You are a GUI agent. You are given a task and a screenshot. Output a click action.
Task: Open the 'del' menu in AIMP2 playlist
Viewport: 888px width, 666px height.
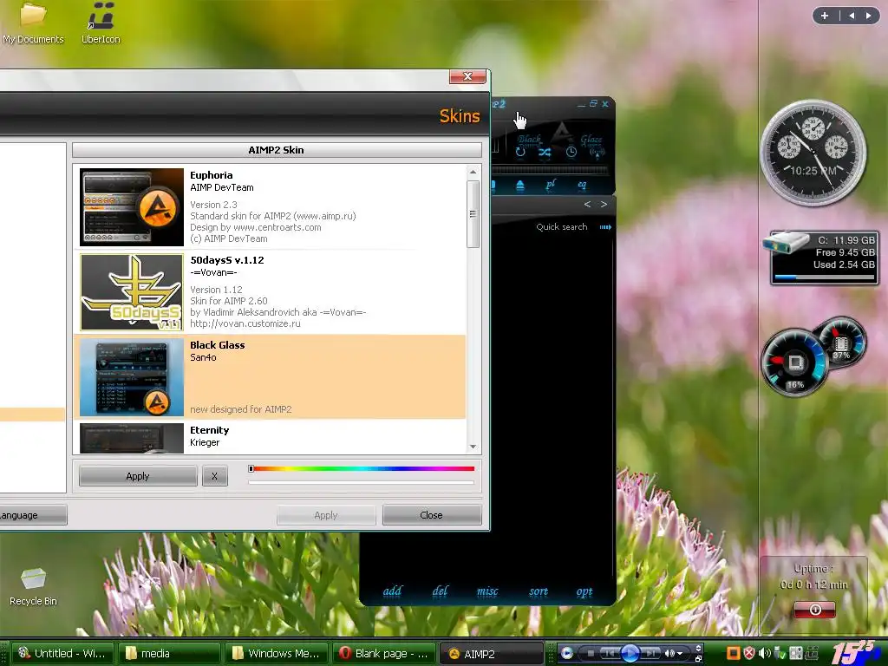[440, 591]
